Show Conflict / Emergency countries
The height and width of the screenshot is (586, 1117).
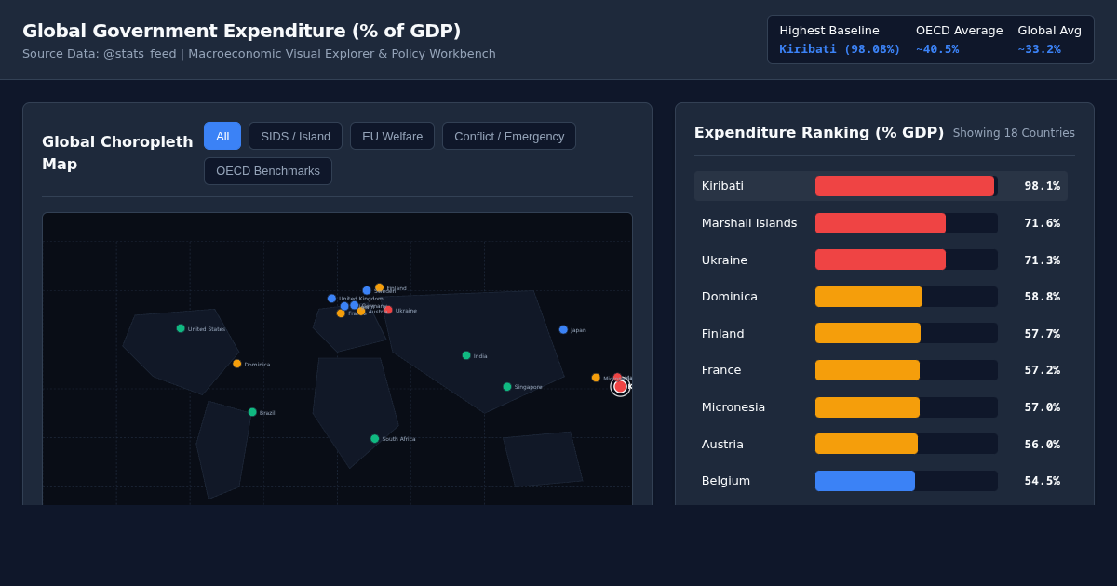click(x=509, y=136)
